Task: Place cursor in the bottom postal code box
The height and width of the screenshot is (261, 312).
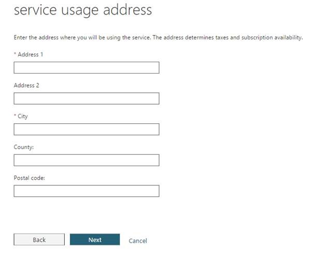Action: click(x=86, y=191)
